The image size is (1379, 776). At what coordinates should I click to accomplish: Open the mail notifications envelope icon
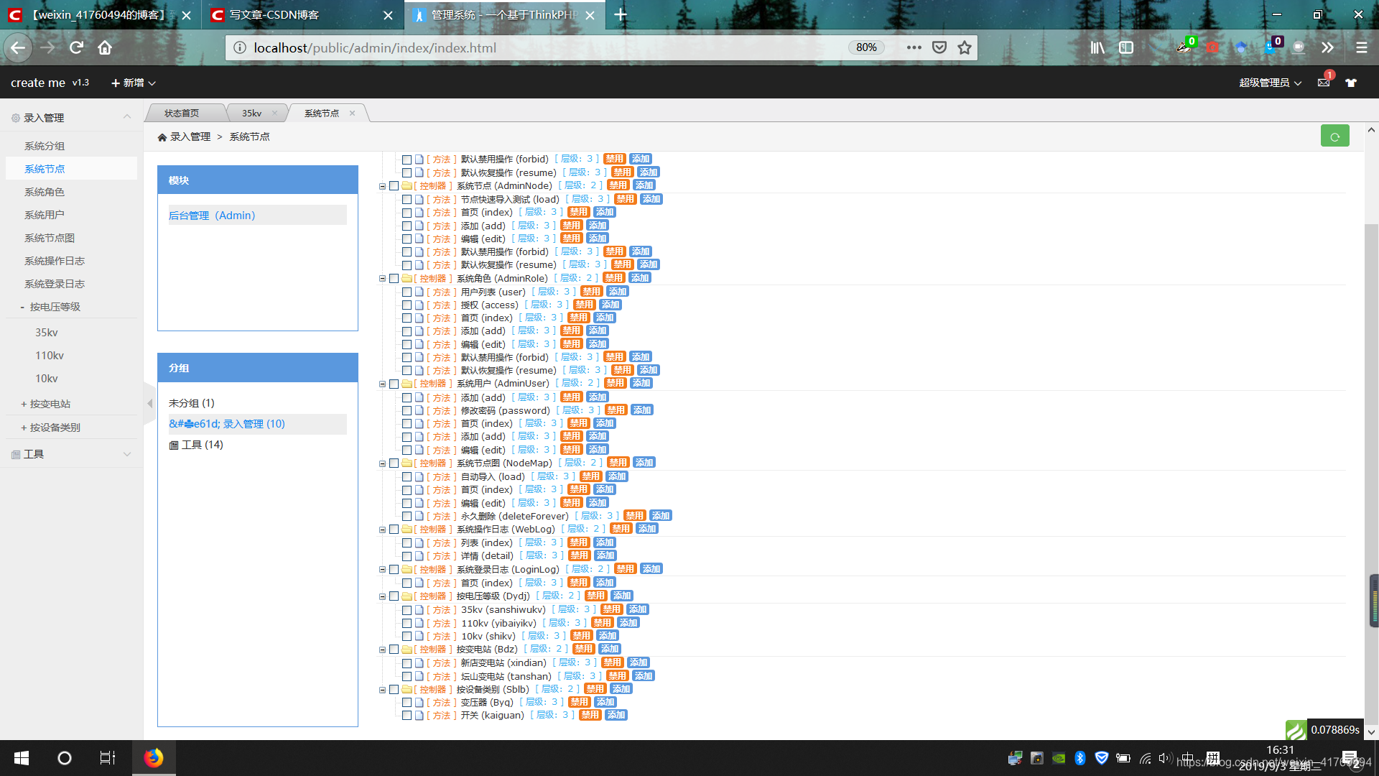click(1324, 83)
